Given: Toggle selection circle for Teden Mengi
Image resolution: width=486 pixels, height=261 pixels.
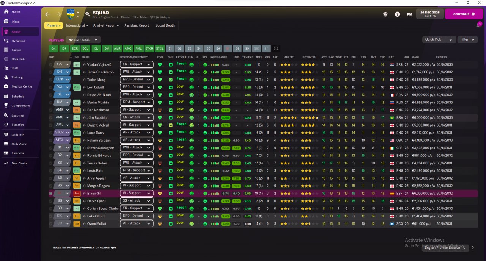Looking at the screenshot, I should pos(50,80).
